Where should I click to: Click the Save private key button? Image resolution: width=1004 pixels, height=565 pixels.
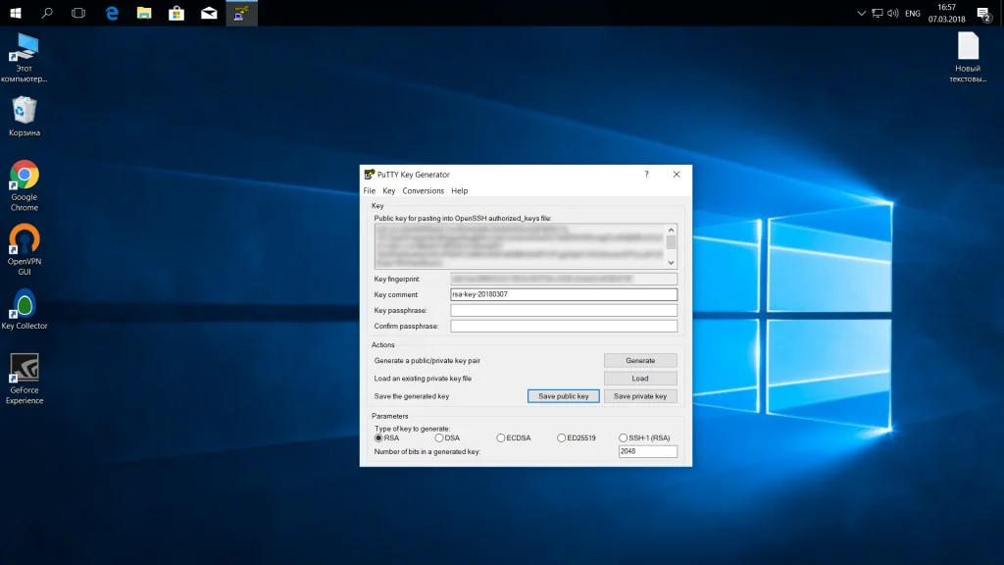[x=640, y=396]
